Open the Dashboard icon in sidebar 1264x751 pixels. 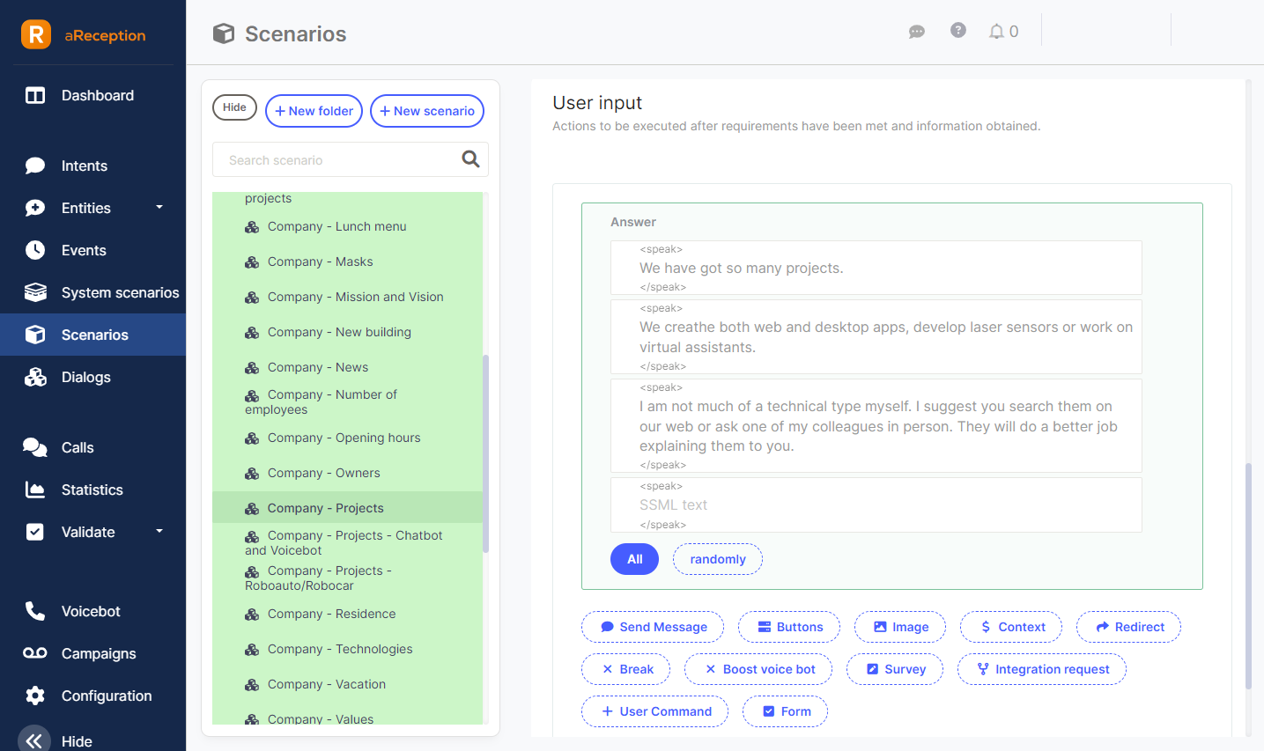[35, 95]
